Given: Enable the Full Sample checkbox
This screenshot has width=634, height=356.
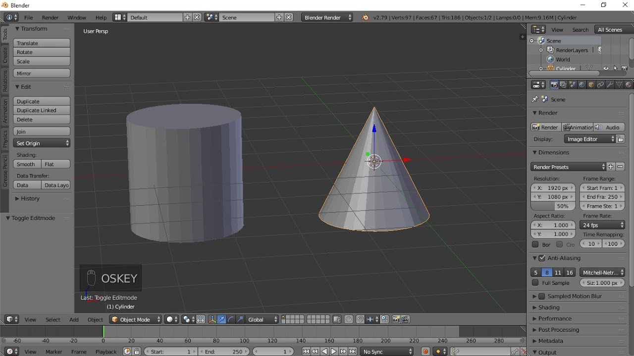Looking at the screenshot, I should (x=535, y=283).
